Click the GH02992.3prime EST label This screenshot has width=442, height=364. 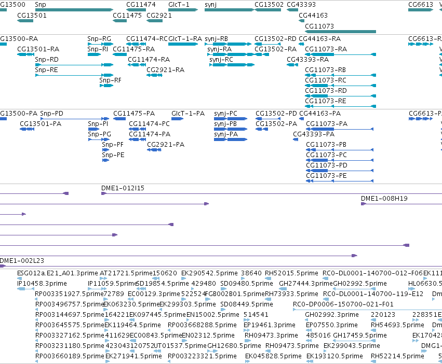(x=332, y=315)
